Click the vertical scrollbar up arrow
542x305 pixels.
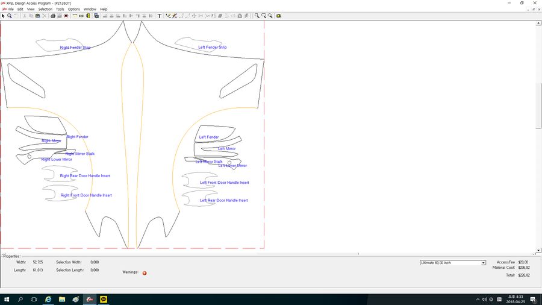[x=538, y=23]
